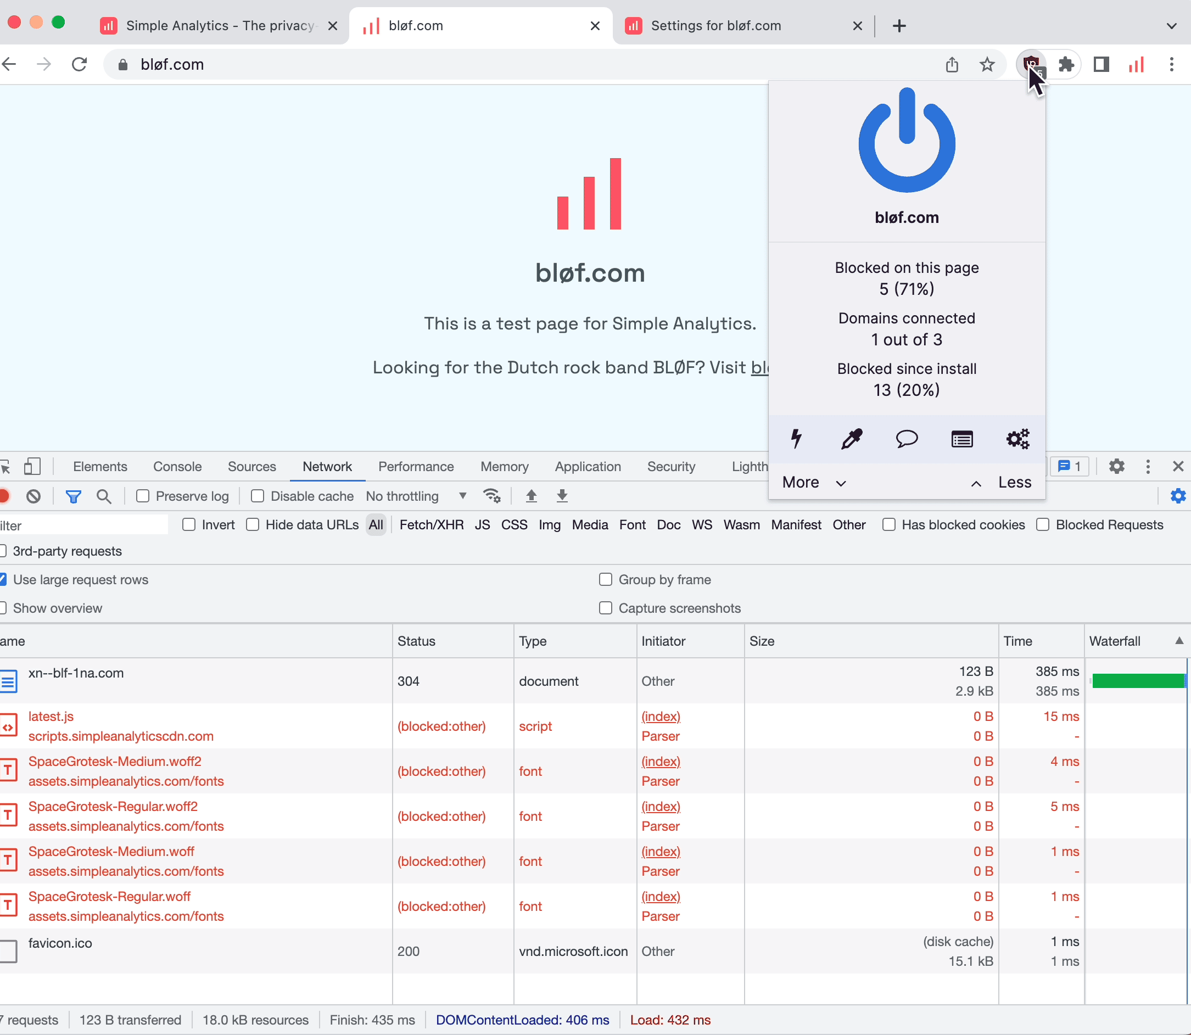Image resolution: width=1191 pixels, height=1035 pixels.
Task: Open network conditions wifi-gear icon
Action: click(491, 496)
